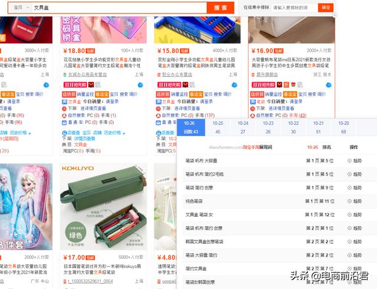Click blue round icon on ¥15.80 item
This screenshot has height=289, width=377.
234,85
